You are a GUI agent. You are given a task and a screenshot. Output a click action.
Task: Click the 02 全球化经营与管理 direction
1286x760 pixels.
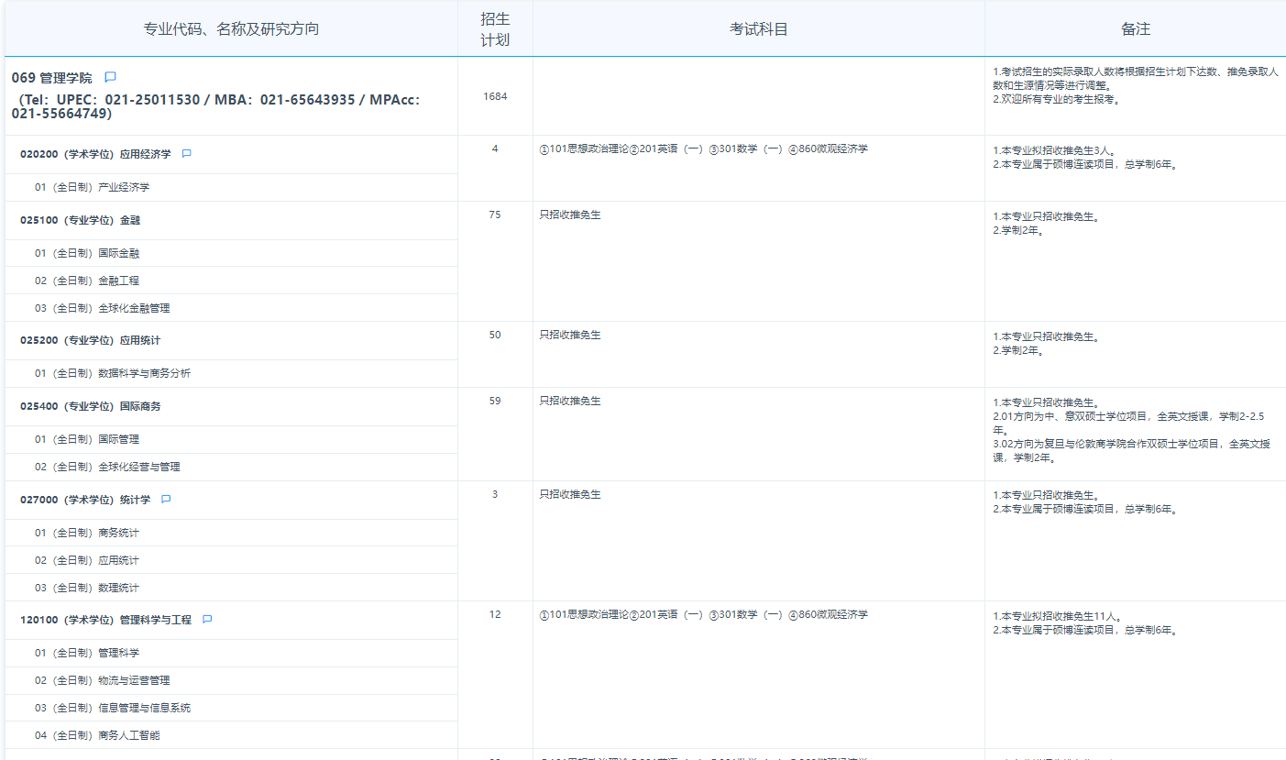[x=107, y=467]
